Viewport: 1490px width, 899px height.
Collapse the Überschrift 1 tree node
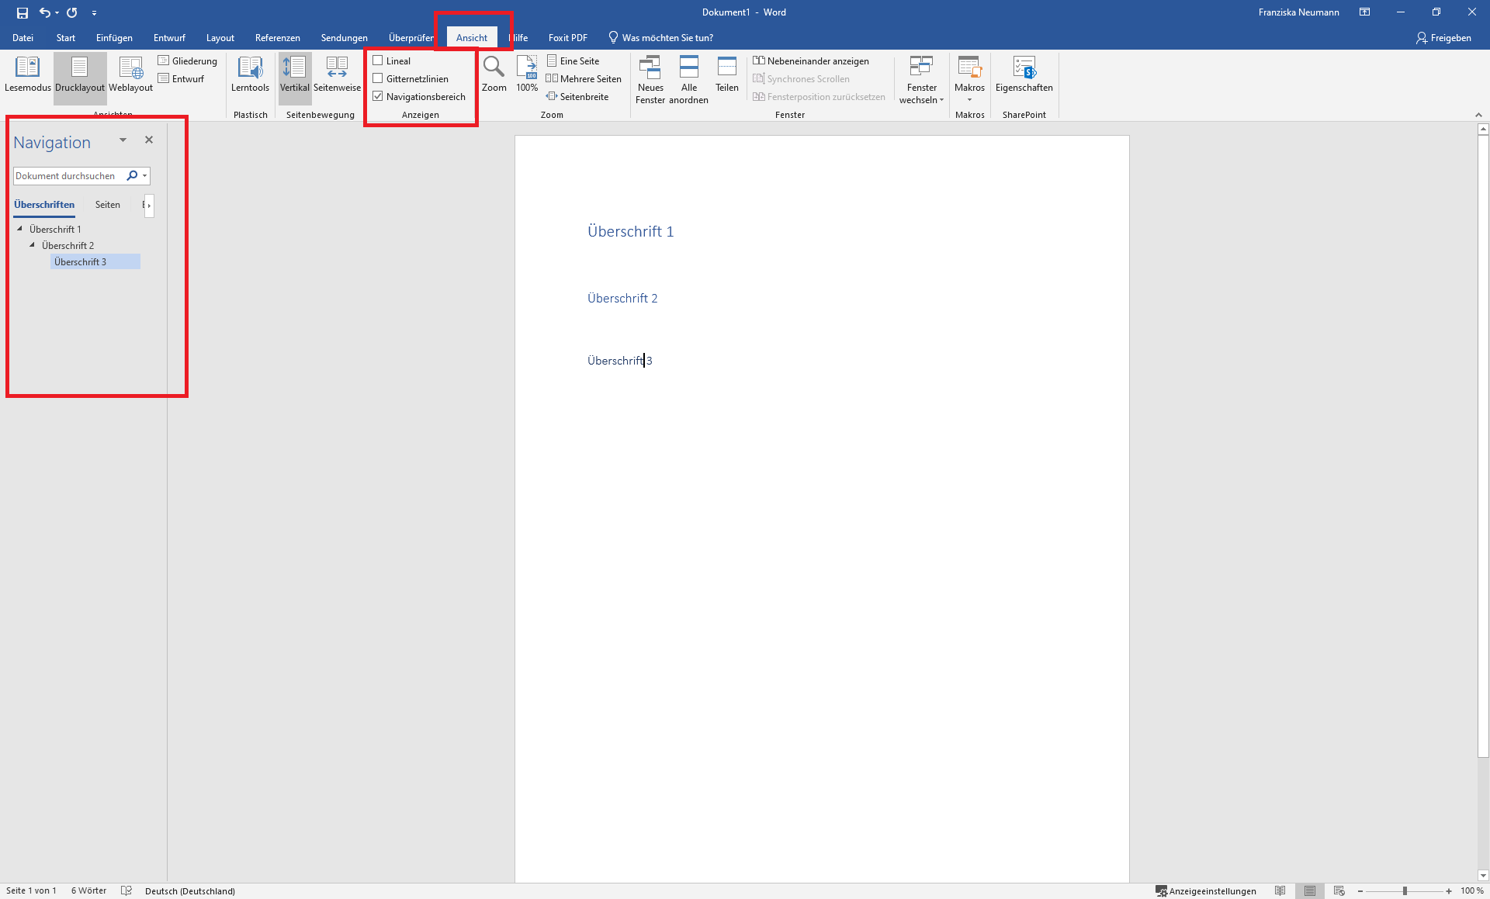20,229
